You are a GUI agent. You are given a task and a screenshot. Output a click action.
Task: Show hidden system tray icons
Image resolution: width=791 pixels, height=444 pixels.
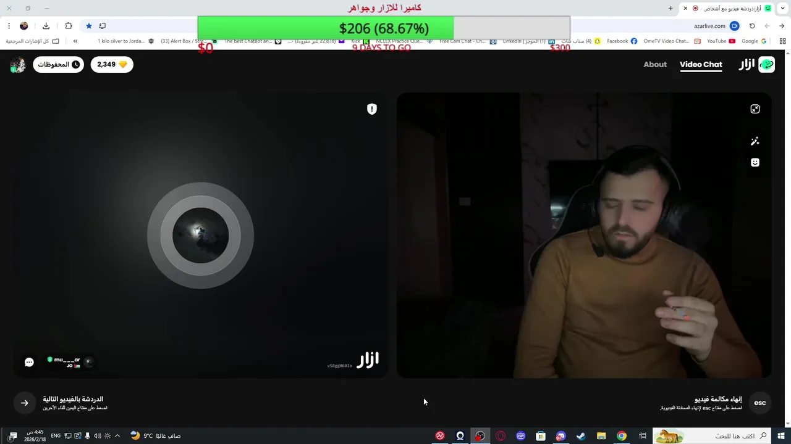click(x=117, y=436)
